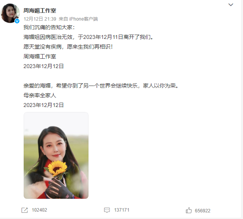Click the sentence starting 亲爱的海媚
The height and width of the screenshot is (219, 243).
101,86
